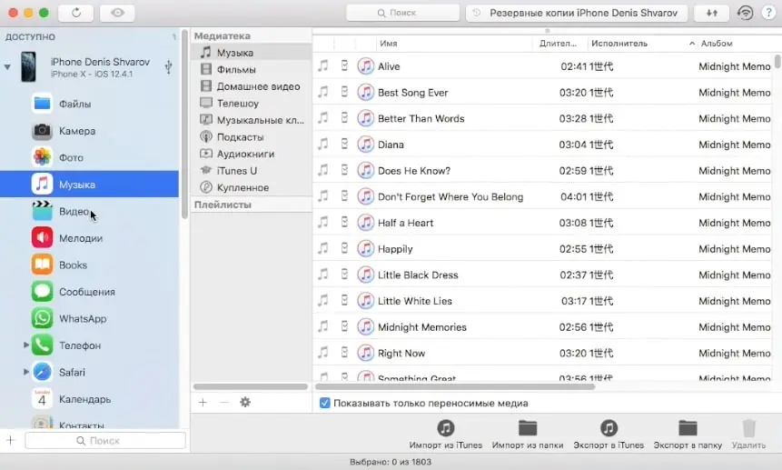Select Фильмы in Медиатека list

click(252, 69)
